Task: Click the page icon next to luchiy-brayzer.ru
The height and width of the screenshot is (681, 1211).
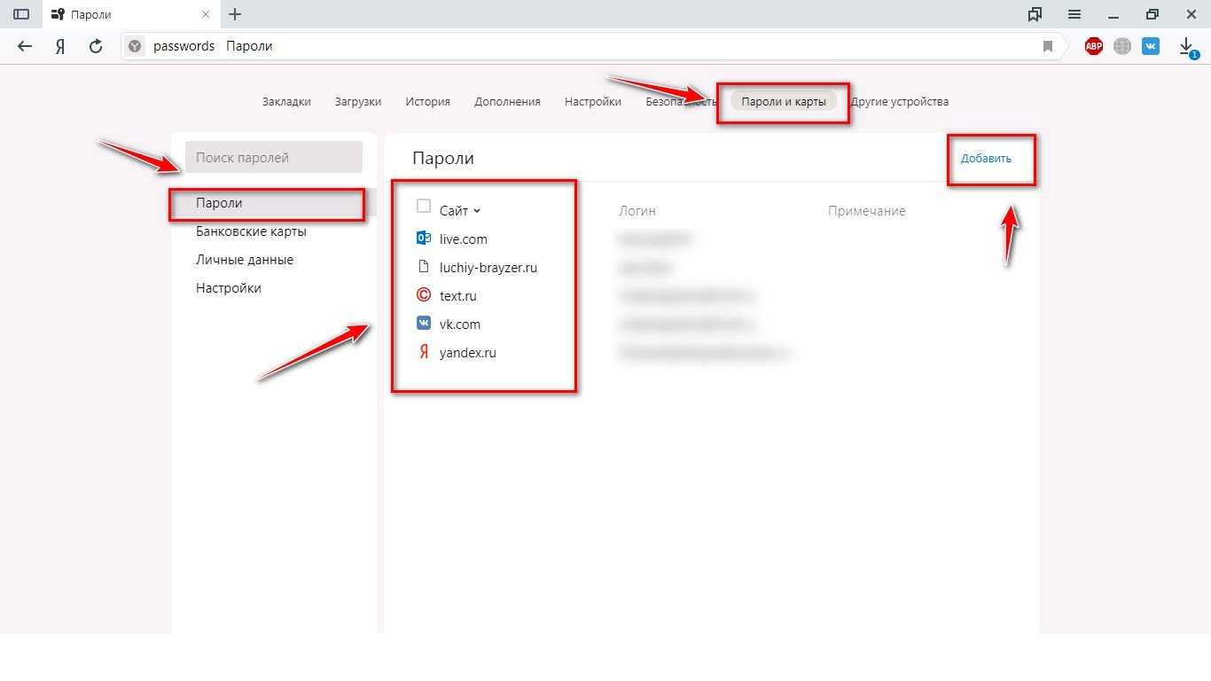Action: pyautogui.click(x=424, y=266)
